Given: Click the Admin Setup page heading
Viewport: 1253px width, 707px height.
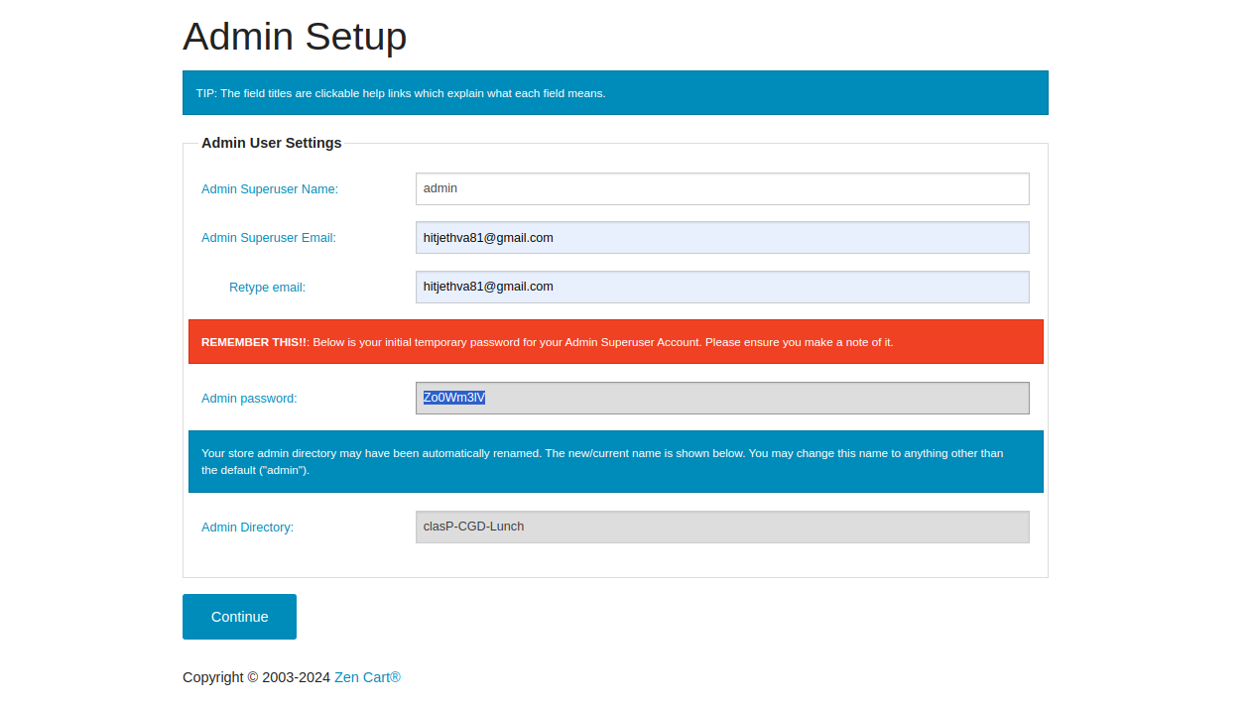Looking at the screenshot, I should [295, 37].
